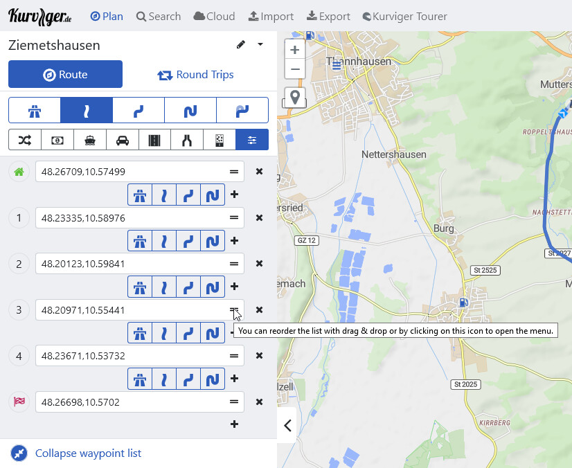
Task: Toggle avoid toll roads option
Action: pyautogui.click(x=57, y=140)
